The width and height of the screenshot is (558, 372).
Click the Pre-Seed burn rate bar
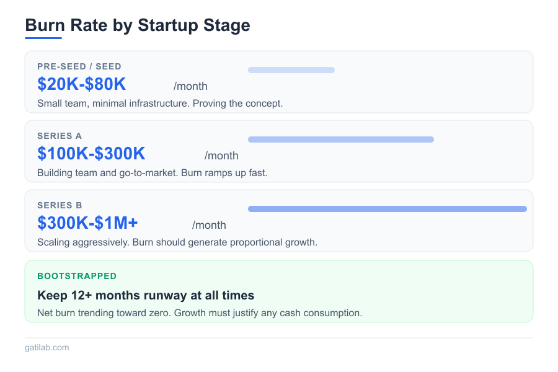click(x=291, y=70)
